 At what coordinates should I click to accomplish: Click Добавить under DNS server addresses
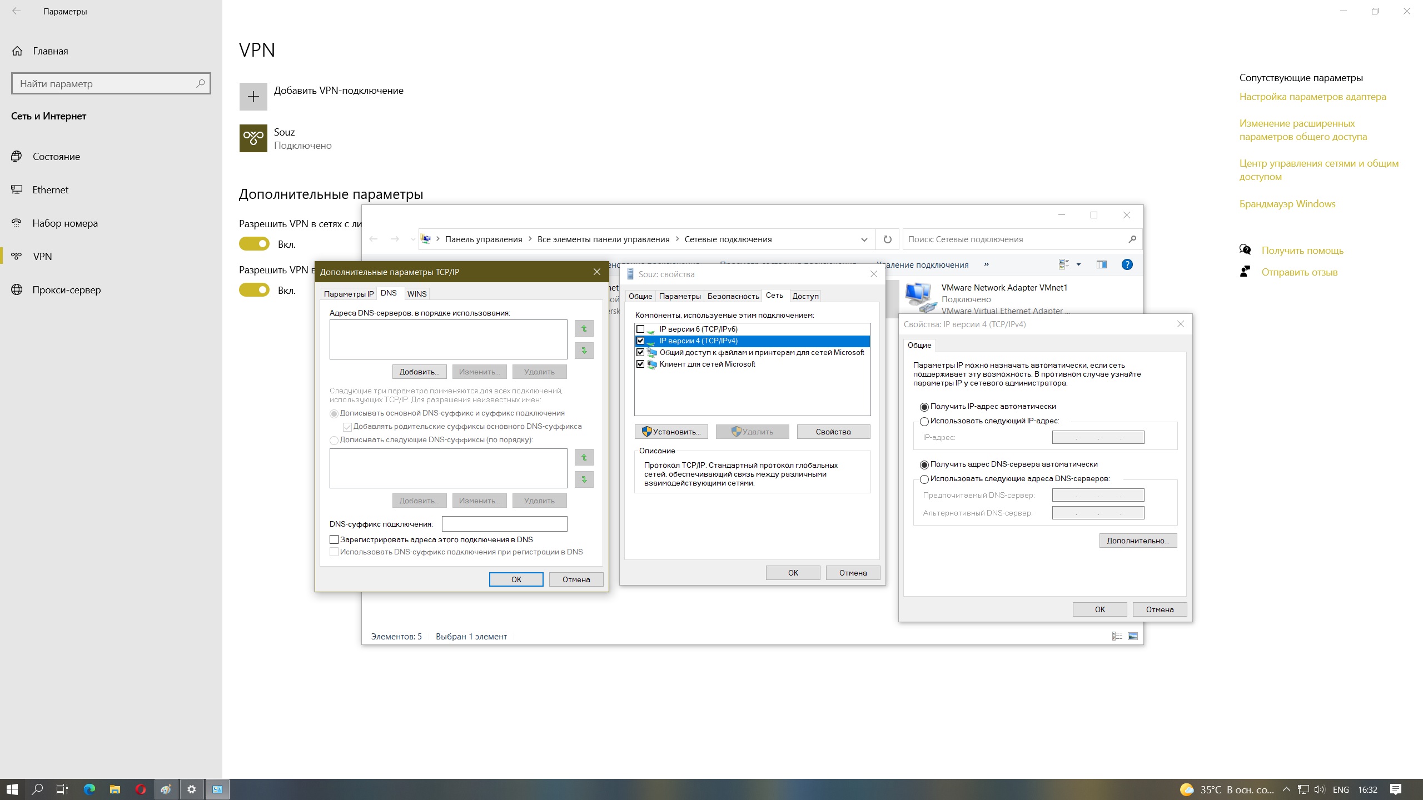click(x=419, y=372)
